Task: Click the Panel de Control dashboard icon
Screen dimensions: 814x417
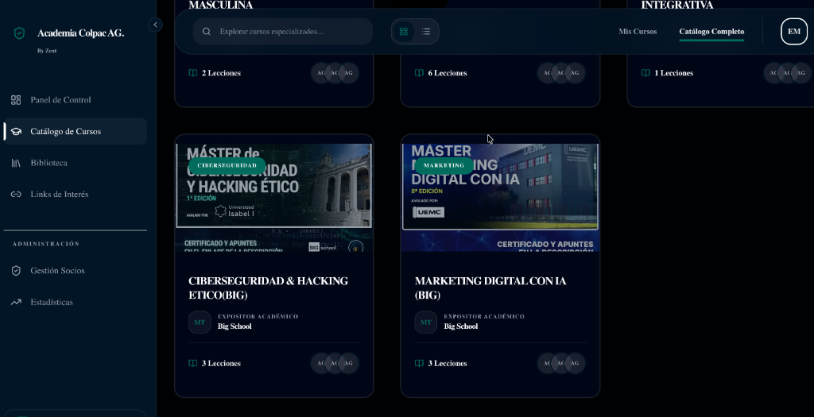Action: (x=16, y=99)
